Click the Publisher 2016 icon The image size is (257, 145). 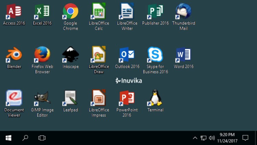click(155, 11)
